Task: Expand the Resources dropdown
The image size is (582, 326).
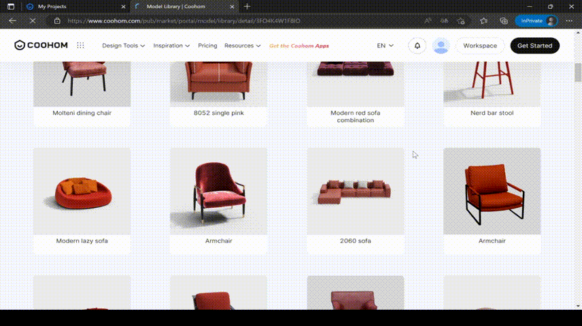Action: (x=242, y=46)
